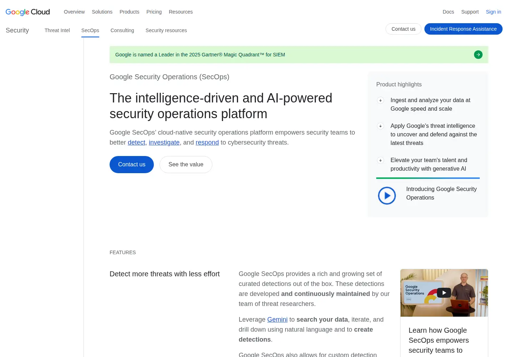Click 'Elevate your team's talent' highlight text
Viewport: 514px width, 357px height.
point(429,165)
